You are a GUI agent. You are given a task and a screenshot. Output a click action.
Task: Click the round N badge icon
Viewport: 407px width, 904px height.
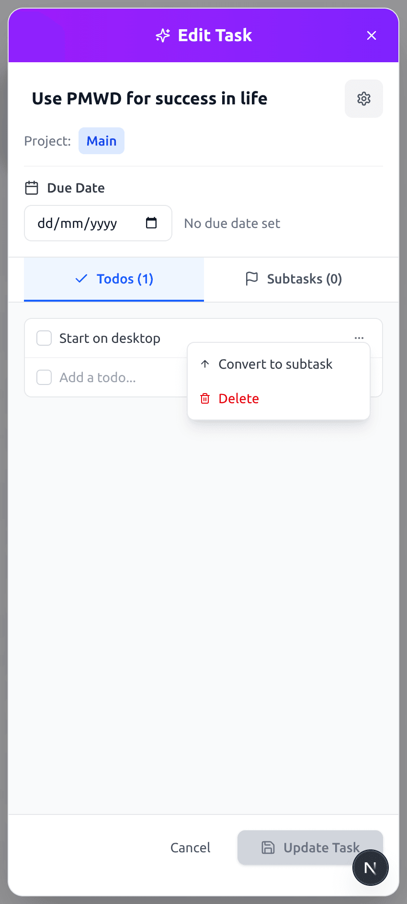(x=370, y=868)
